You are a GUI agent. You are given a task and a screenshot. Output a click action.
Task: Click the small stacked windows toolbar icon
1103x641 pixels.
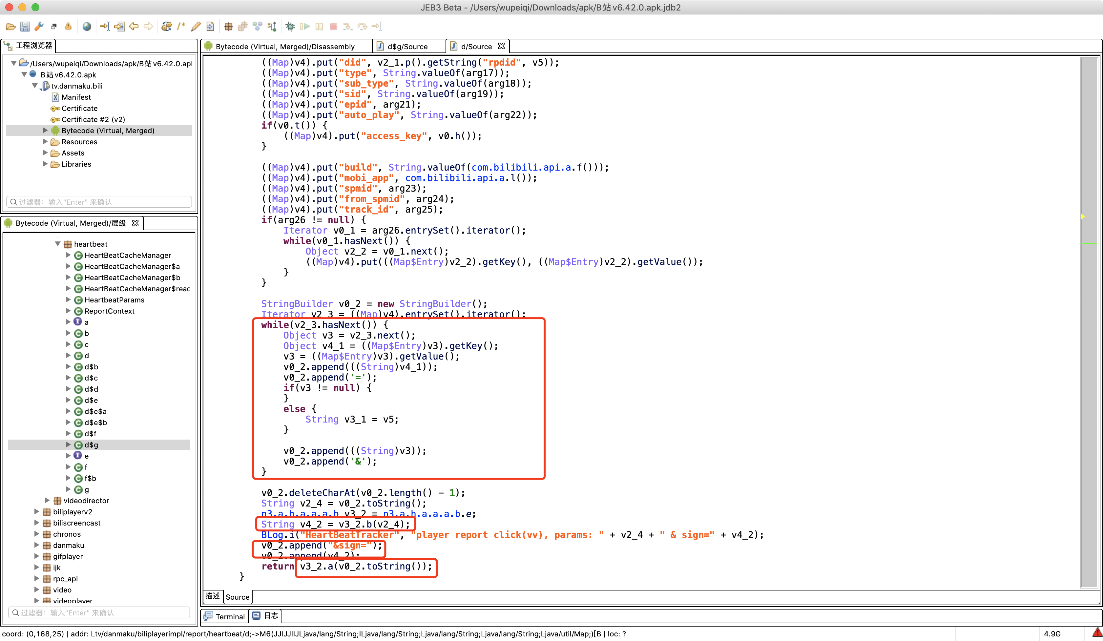click(x=54, y=27)
